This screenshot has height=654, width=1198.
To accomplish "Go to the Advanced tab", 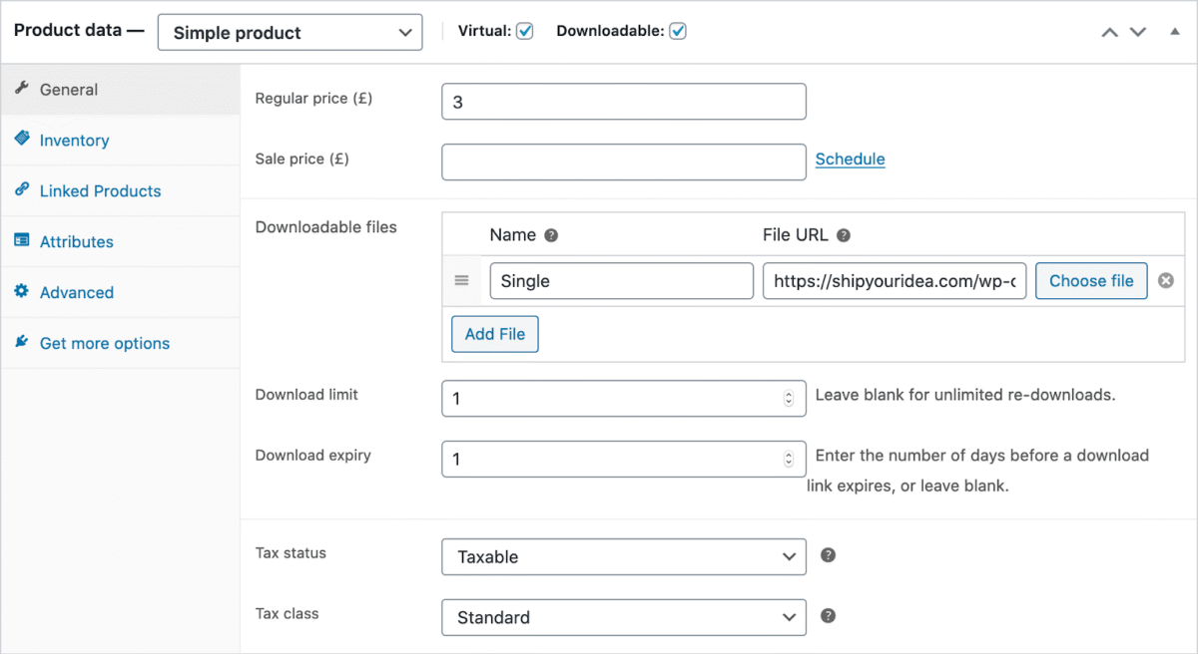I will tap(77, 292).
